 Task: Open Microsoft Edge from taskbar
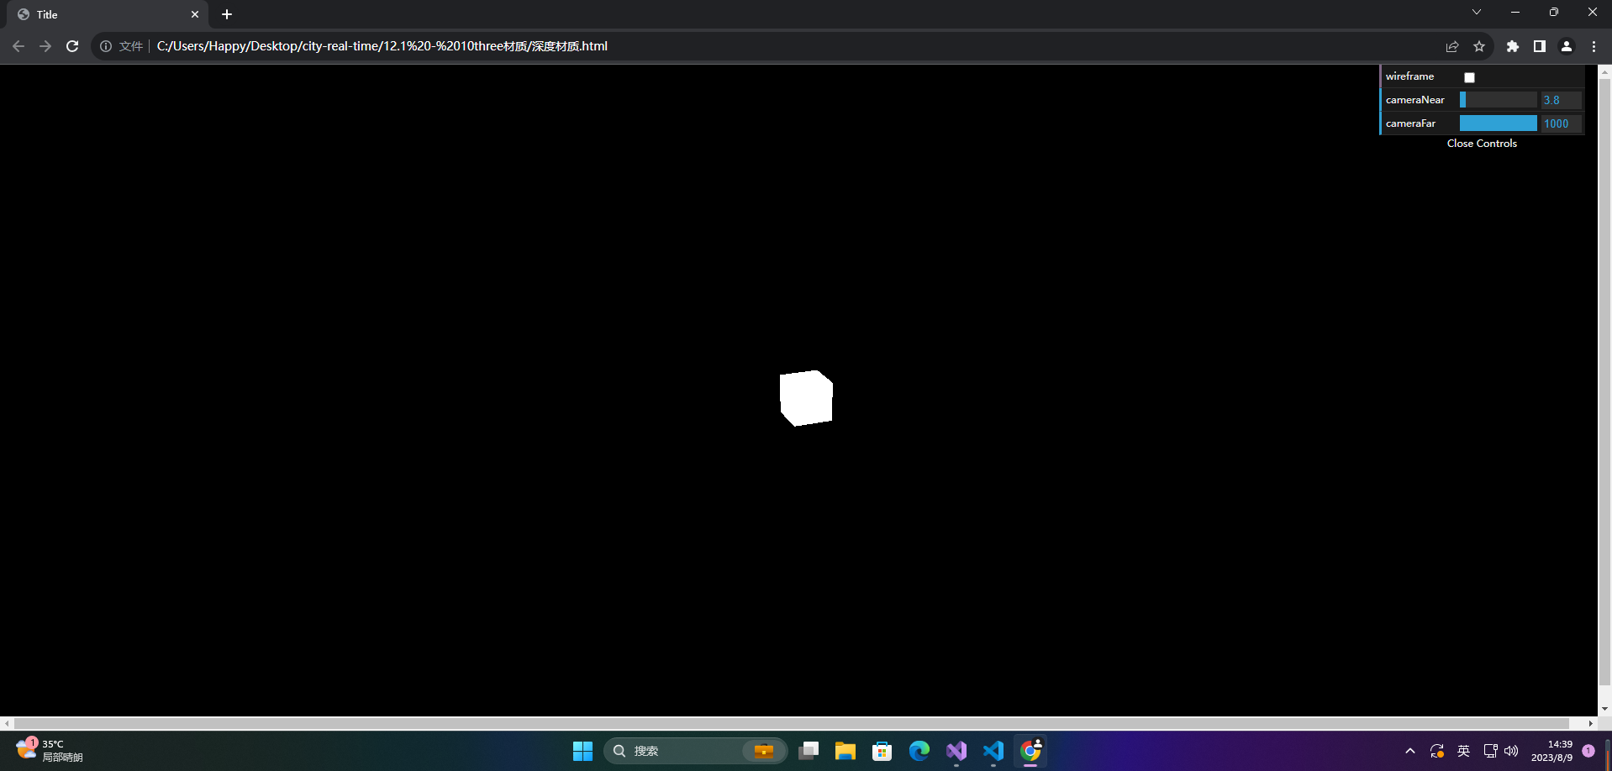tap(919, 751)
